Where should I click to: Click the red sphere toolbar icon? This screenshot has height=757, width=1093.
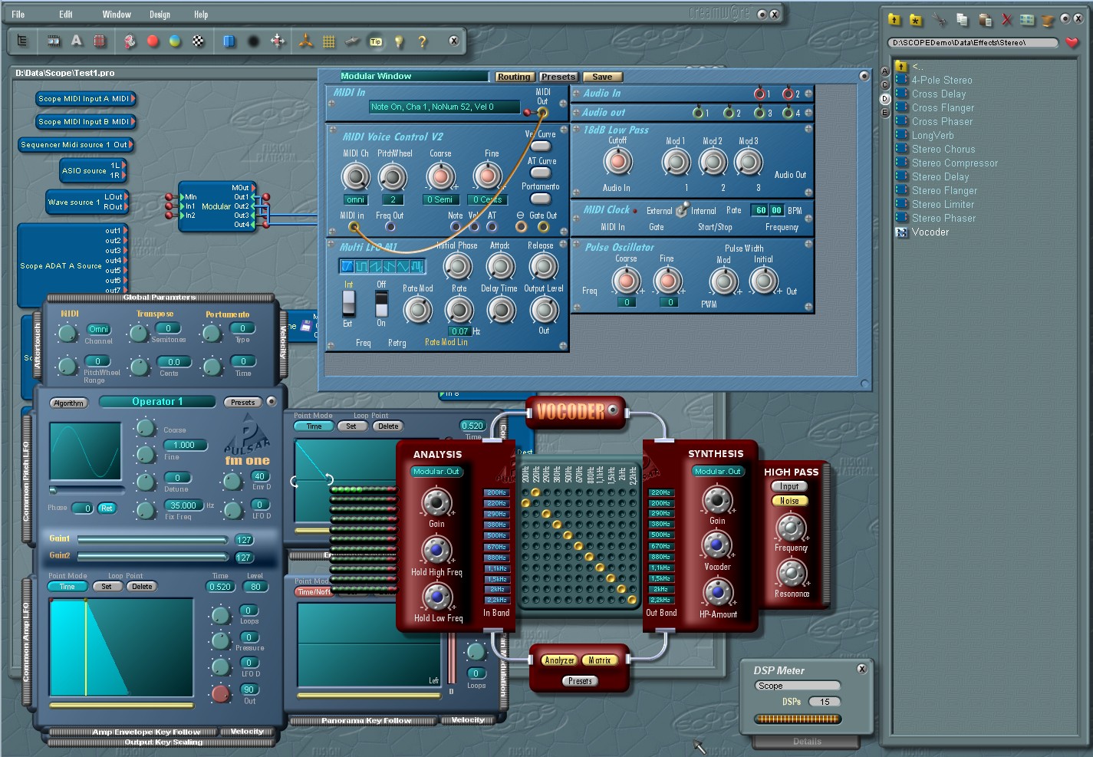153,41
